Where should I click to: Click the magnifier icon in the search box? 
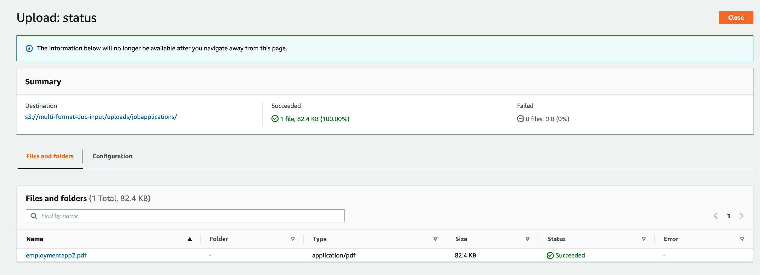(x=34, y=216)
